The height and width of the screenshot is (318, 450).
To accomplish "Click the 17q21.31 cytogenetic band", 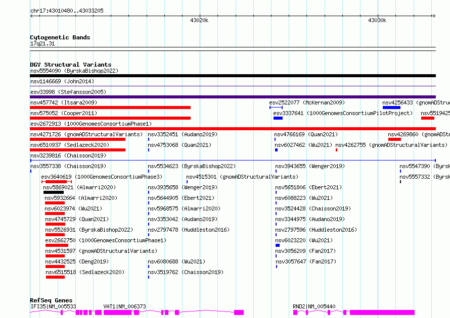I will (x=42, y=43).
